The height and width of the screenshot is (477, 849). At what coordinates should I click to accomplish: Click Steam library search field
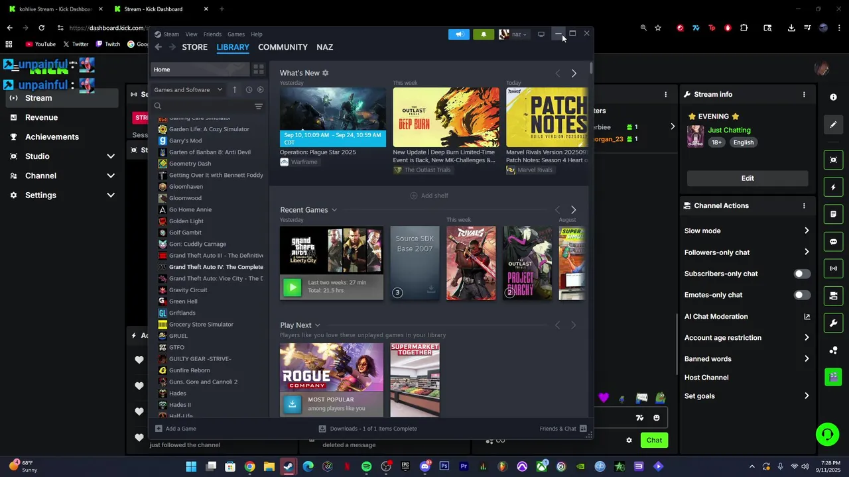(x=202, y=106)
